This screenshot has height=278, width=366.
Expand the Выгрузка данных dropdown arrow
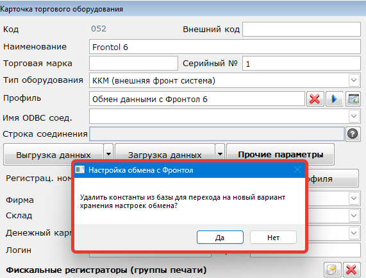[x=108, y=154]
